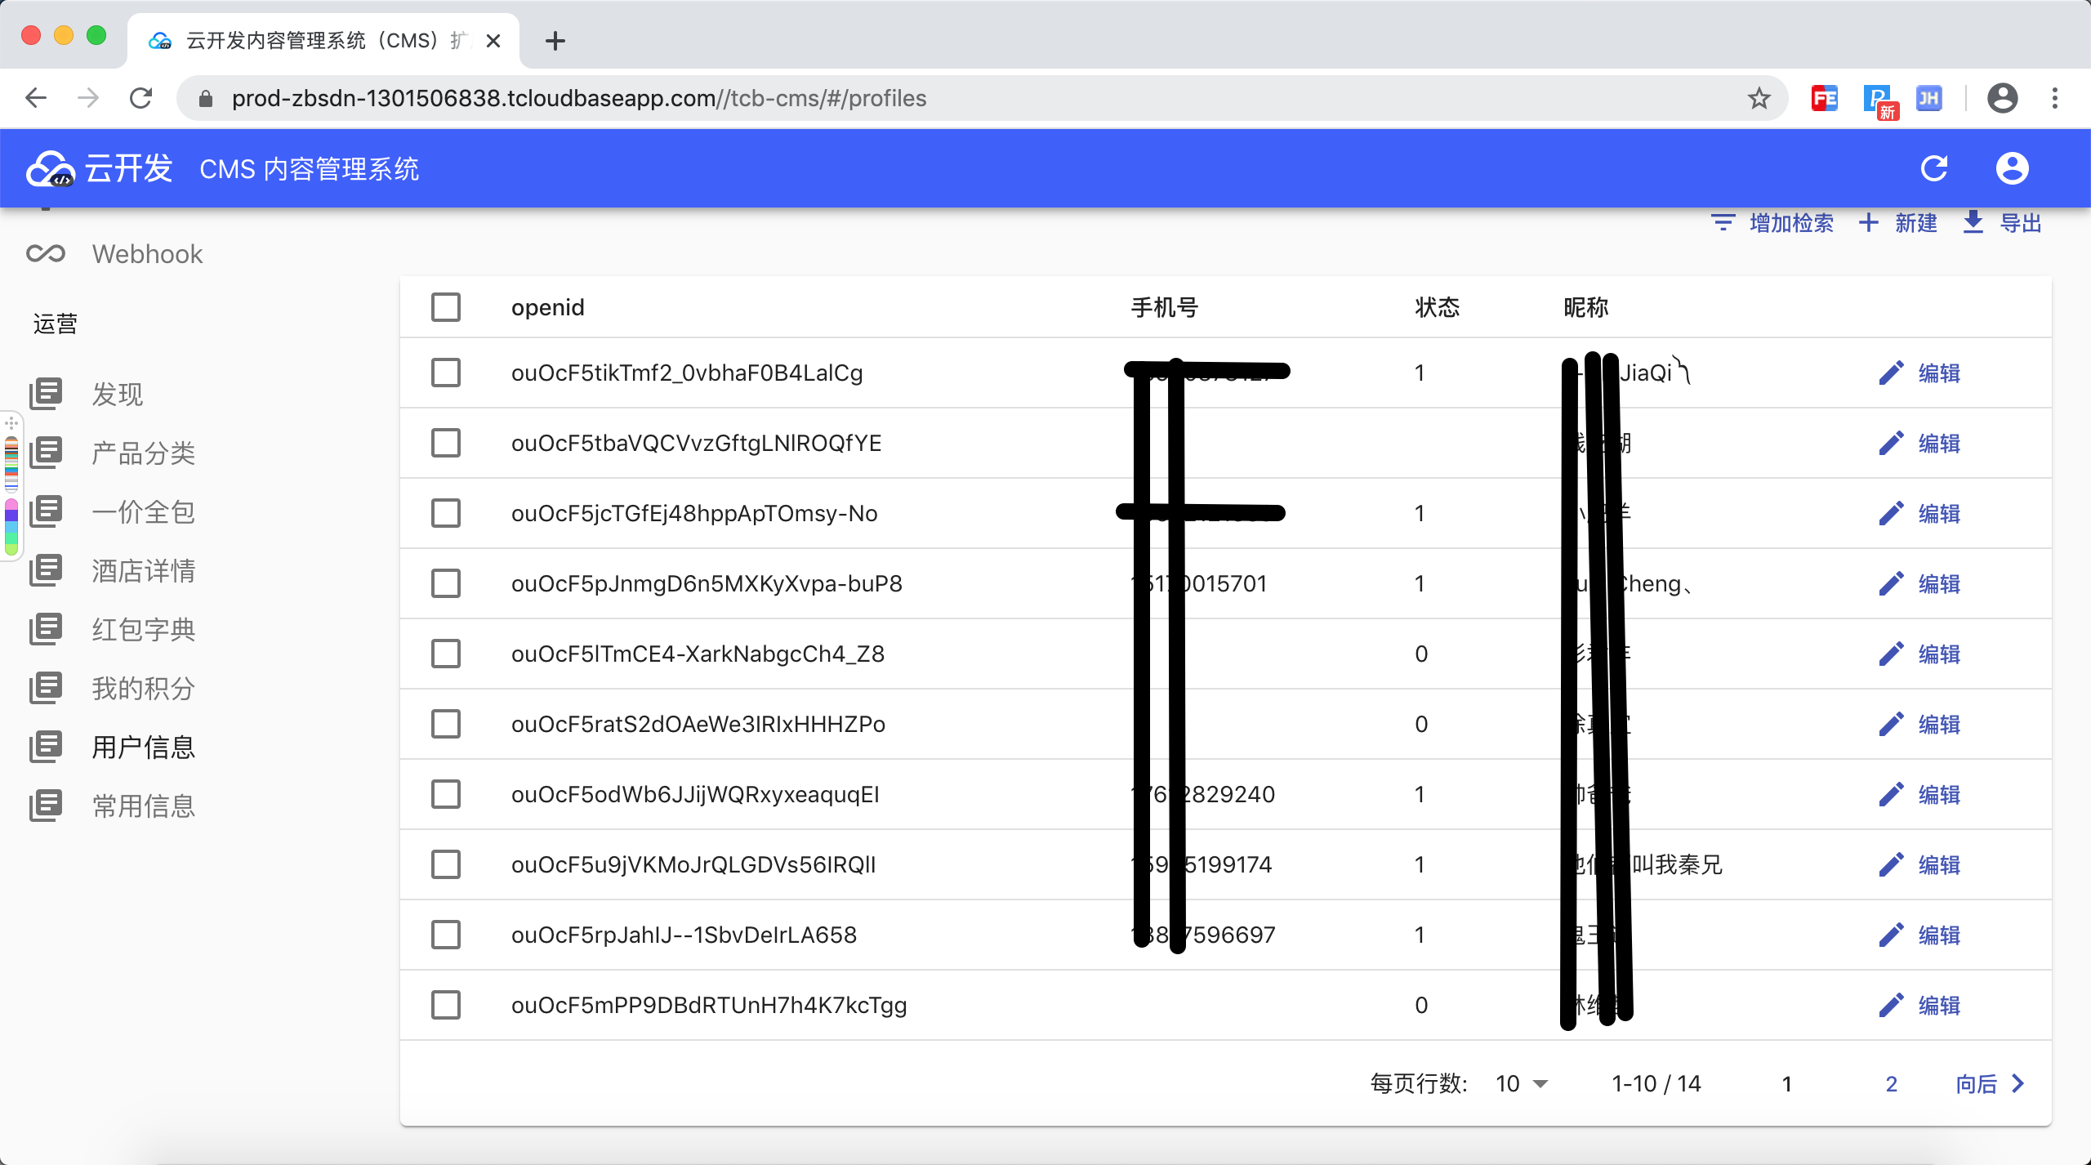The width and height of the screenshot is (2091, 1165).
Task: Open the user account icon in blue header
Action: click(2012, 169)
